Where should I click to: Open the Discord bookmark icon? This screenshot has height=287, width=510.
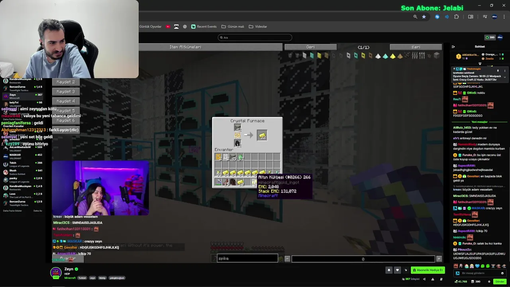coord(176,27)
